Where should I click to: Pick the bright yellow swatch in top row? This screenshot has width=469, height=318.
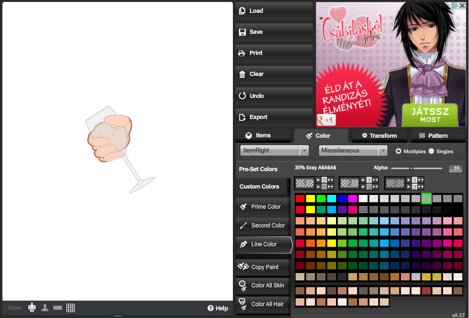click(x=310, y=199)
